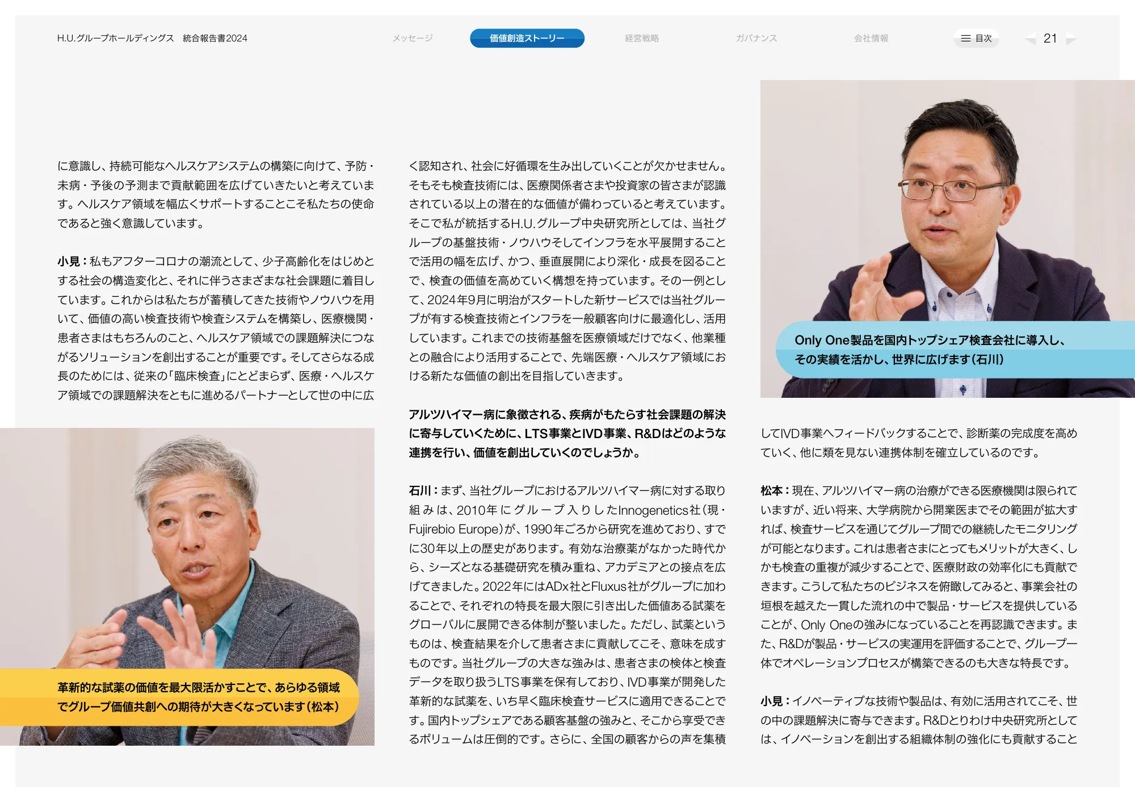This screenshot has height=803, width=1135.
Task: Select the 価値創造ストーリー tab
Action: pyautogui.click(x=527, y=38)
